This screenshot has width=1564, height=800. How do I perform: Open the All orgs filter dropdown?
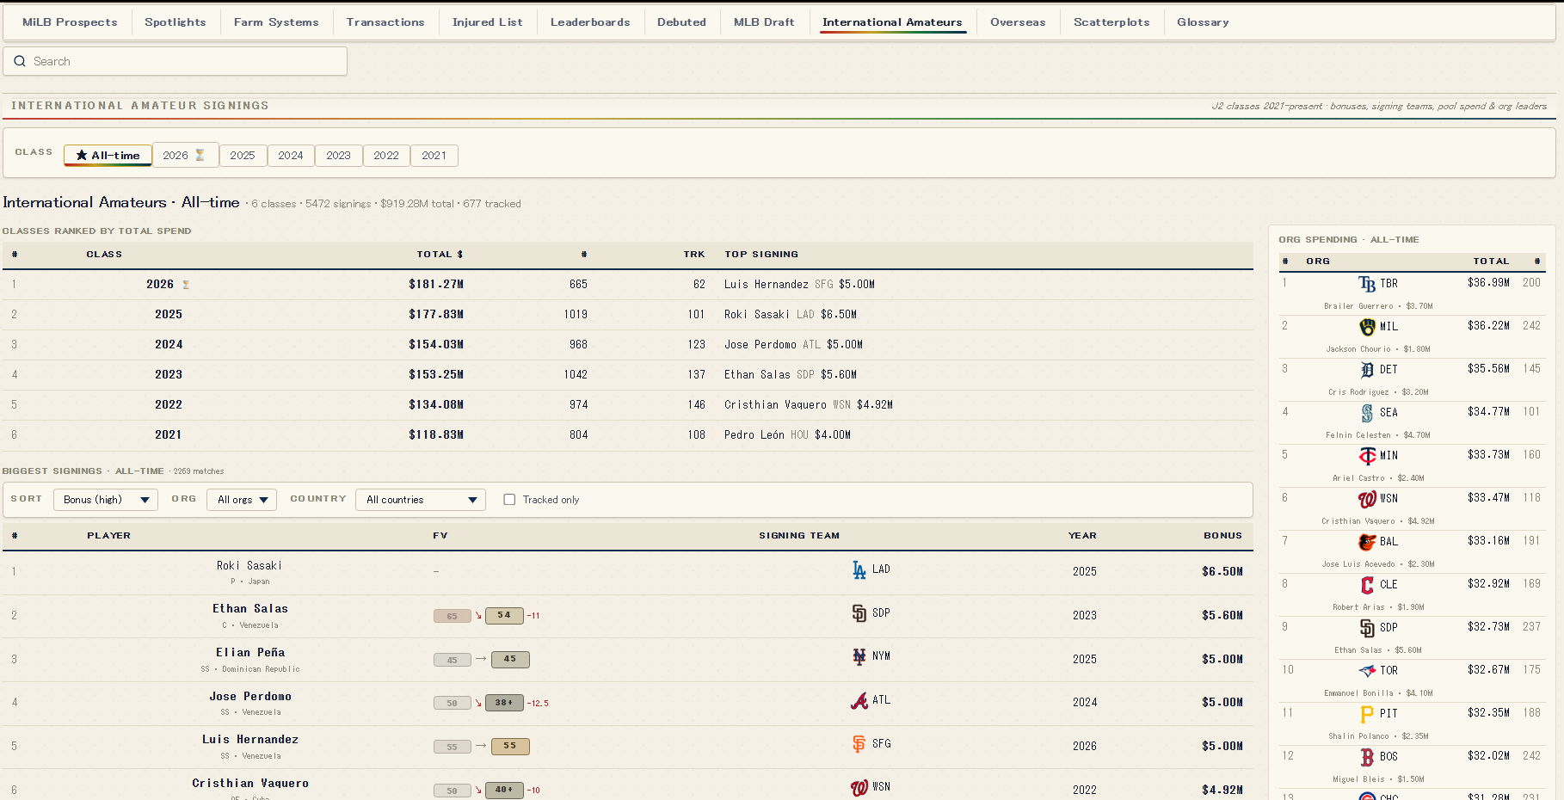[242, 500]
